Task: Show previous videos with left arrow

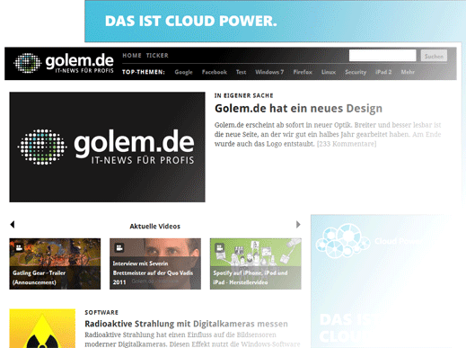Action: click(x=13, y=225)
